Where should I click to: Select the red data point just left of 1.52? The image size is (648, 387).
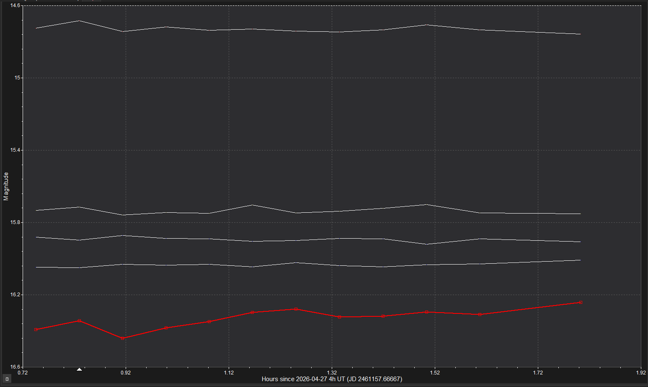tap(426, 312)
